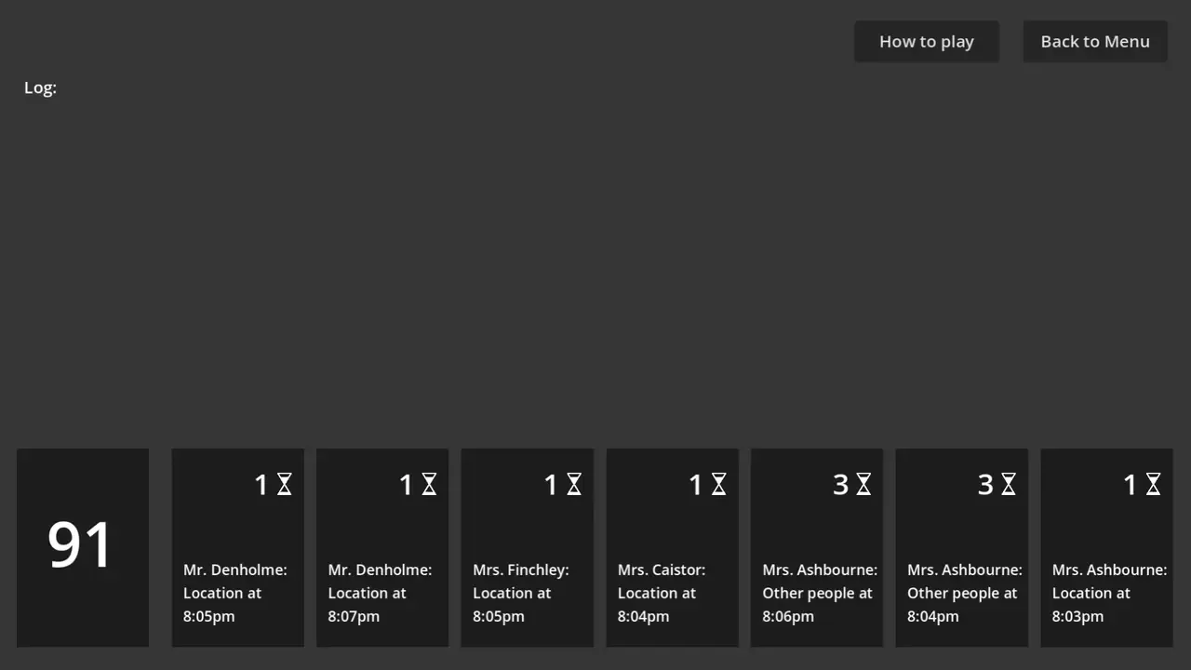The width and height of the screenshot is (1191, 670).
Task: Return via Back to Menu button
Action: 1095,42
